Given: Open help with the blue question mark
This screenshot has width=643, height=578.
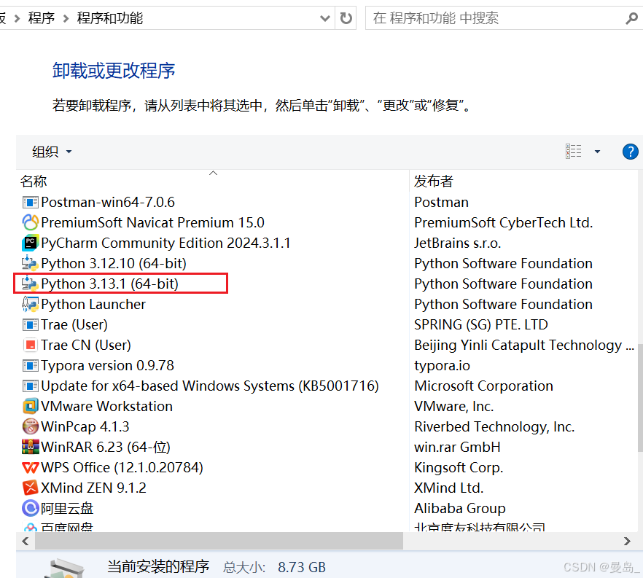Looking at the screenshot, I should pos(630,152).
